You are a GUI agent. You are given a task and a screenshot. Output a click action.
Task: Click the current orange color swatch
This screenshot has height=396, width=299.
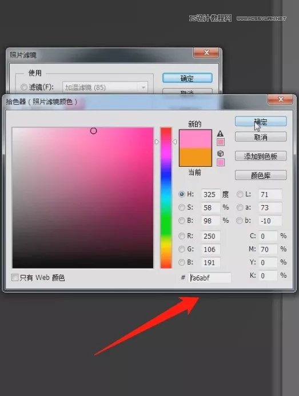196,157
